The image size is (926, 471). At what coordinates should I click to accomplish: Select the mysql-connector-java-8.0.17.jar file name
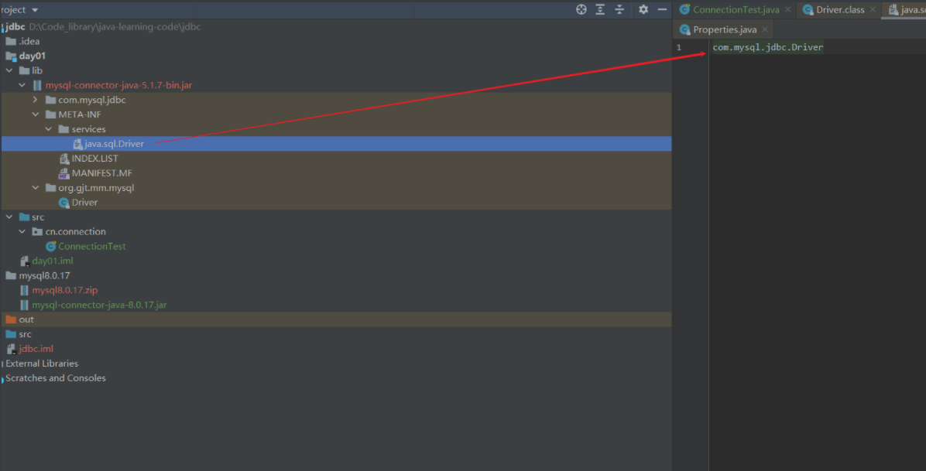pyautogui.click(x=99, y=305)
